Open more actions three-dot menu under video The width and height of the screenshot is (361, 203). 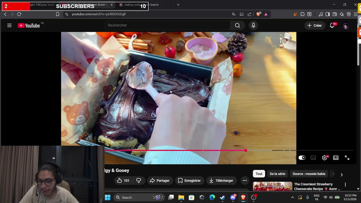(x=245, y=180)
